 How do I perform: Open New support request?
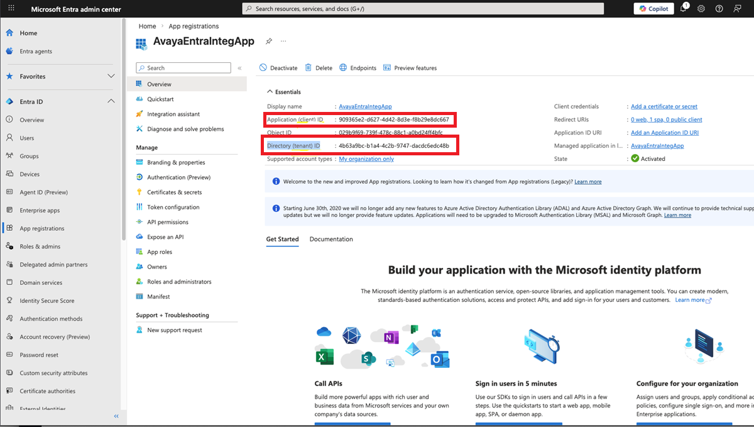click(x=175, y=330)
